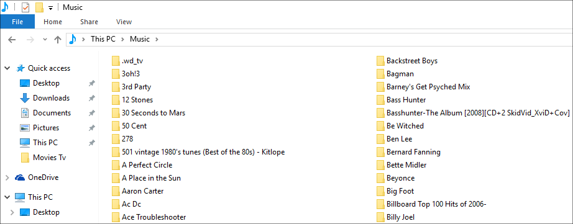This screenshot has height=224, width=573.
Task: Select the Be Witched folder icon
Action: [380, 126]
